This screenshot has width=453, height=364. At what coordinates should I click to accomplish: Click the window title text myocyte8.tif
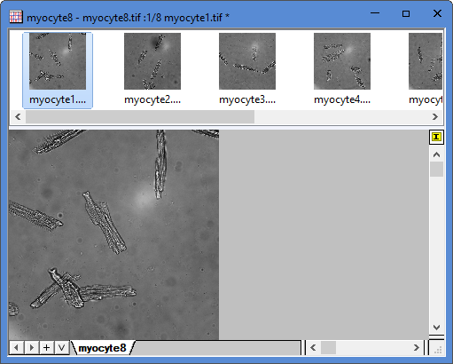[x=112, y=18]
